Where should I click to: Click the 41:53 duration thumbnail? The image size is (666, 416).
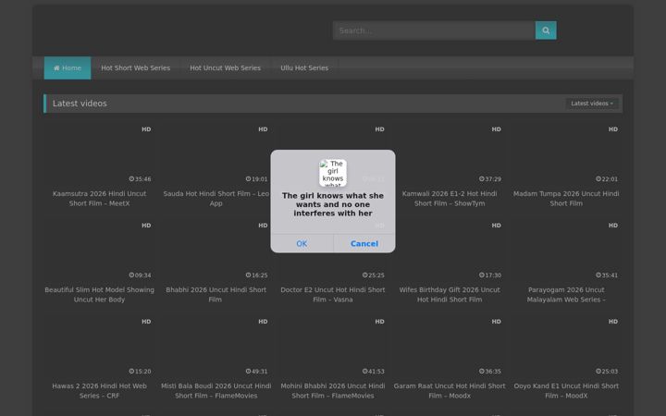333,347
